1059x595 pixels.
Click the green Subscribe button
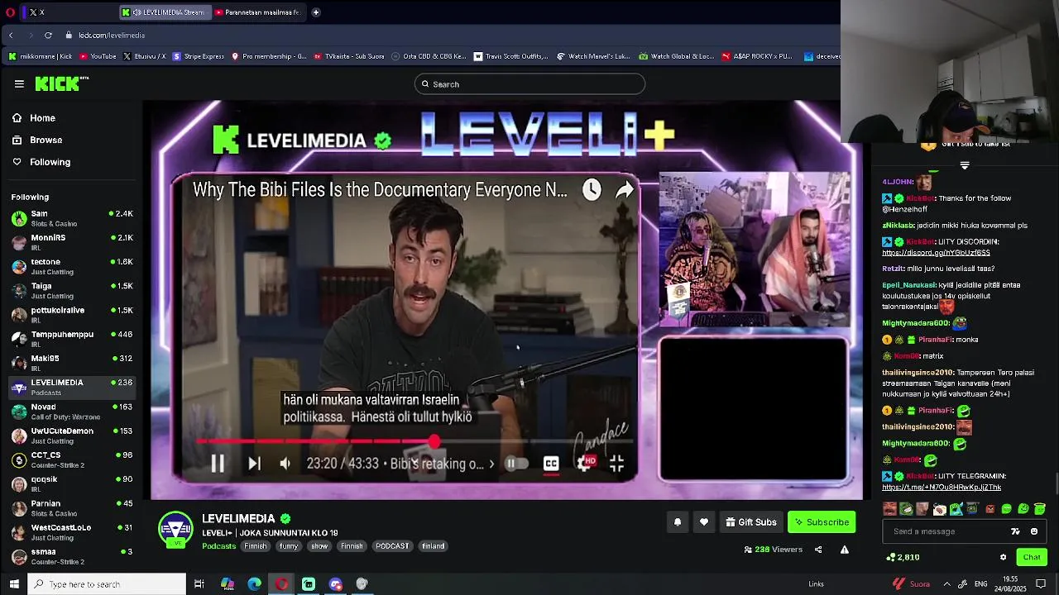tap(822, 522)
